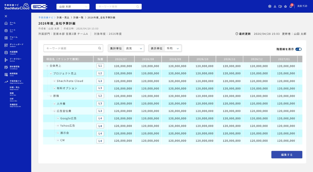Click magnifier icon in table keyword search
Viewport: 313px width, 172px height.
(100, 48)
